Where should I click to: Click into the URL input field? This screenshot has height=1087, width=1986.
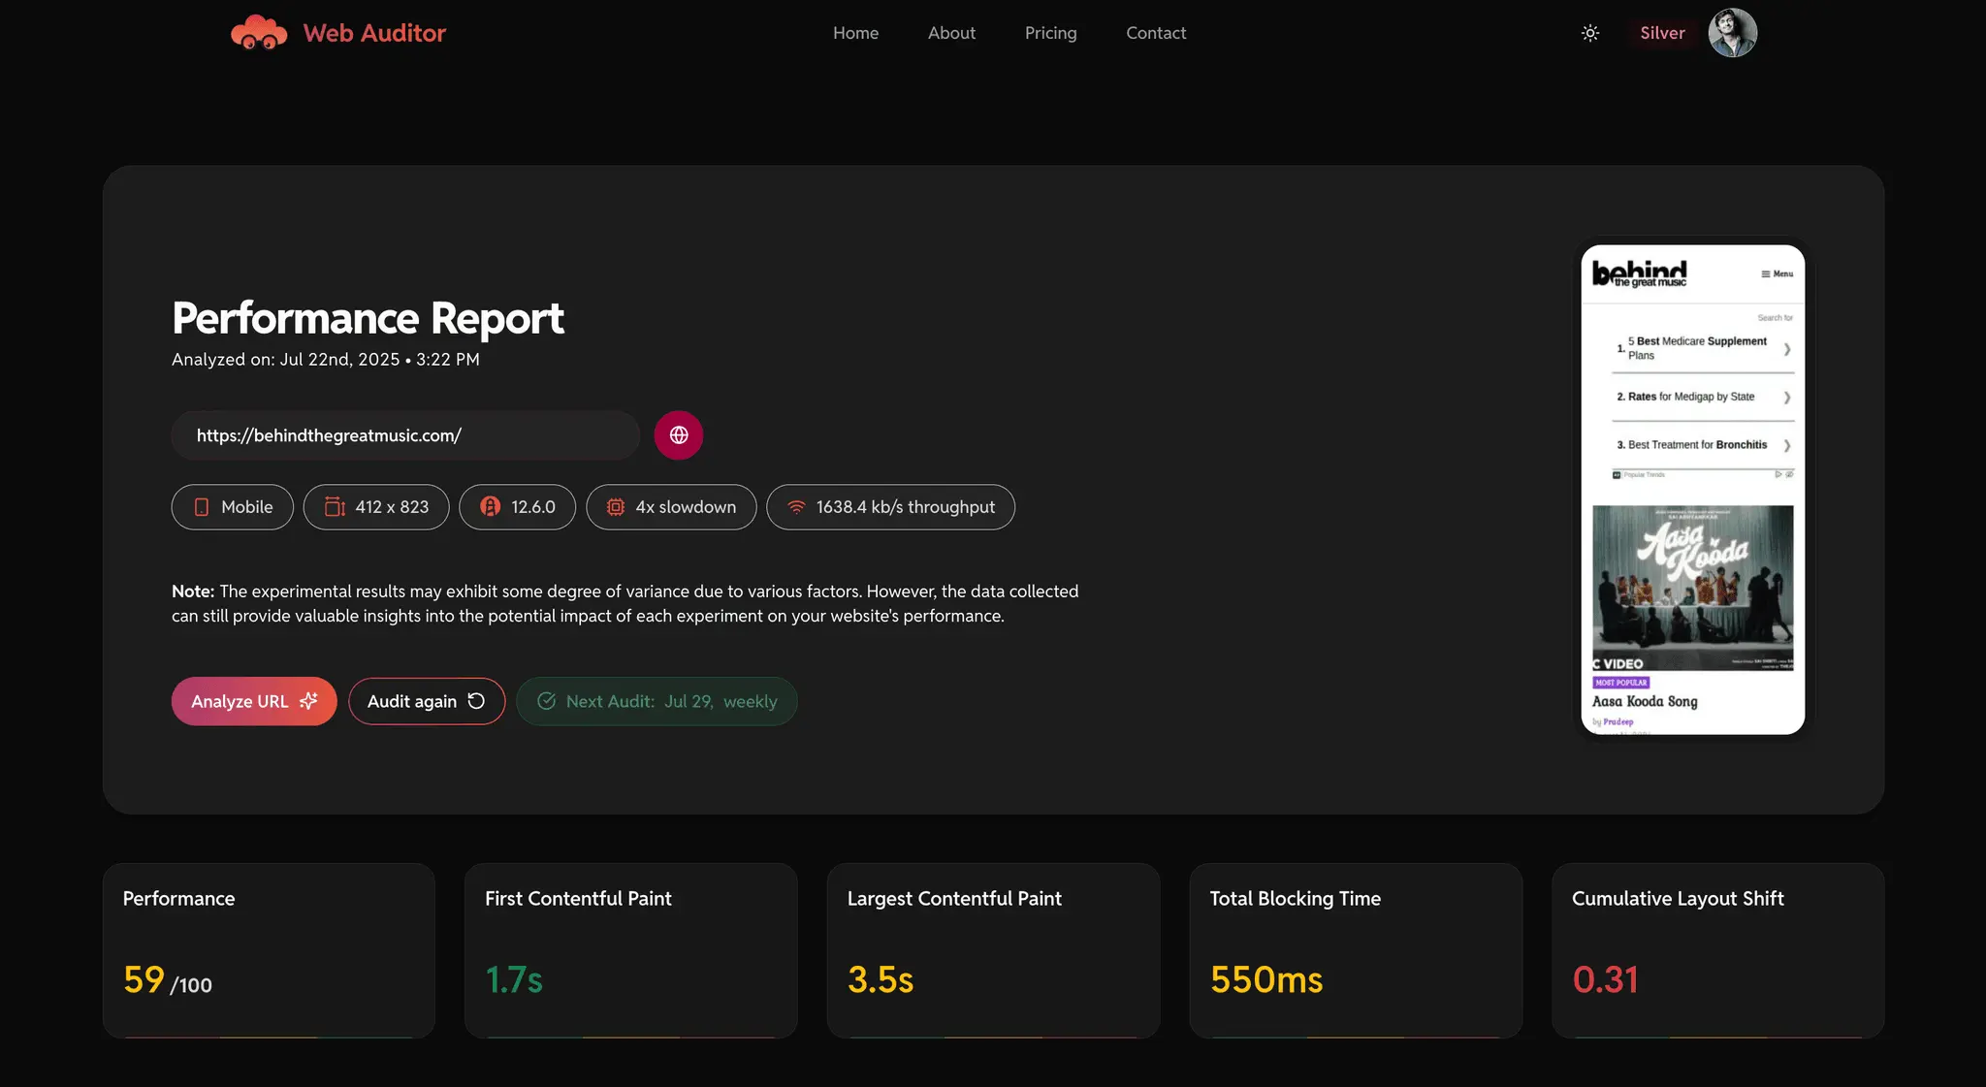(x=405, y=435)
